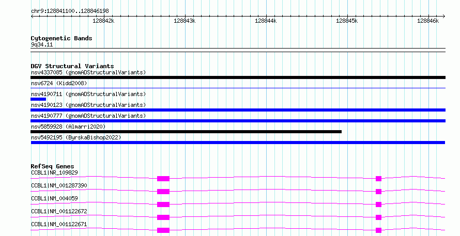Viewport: 460px width, 236px height.
Task: Click the 128843k ruler position label
Action: [x=185, y=21]
